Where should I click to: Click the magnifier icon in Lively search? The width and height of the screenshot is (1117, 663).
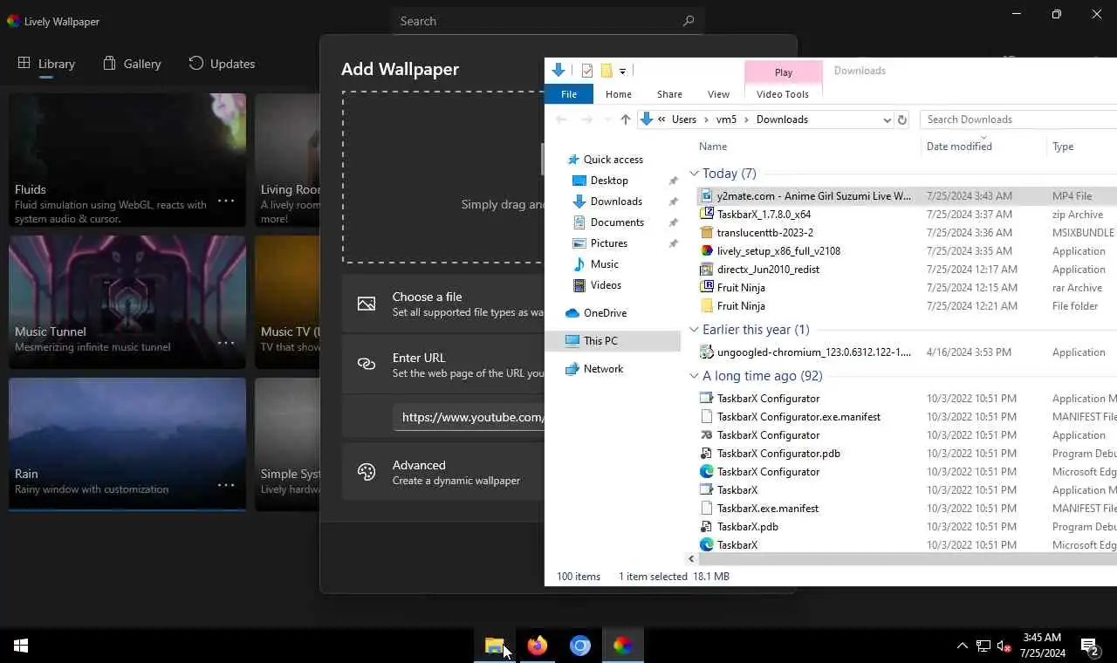[689, 21]
